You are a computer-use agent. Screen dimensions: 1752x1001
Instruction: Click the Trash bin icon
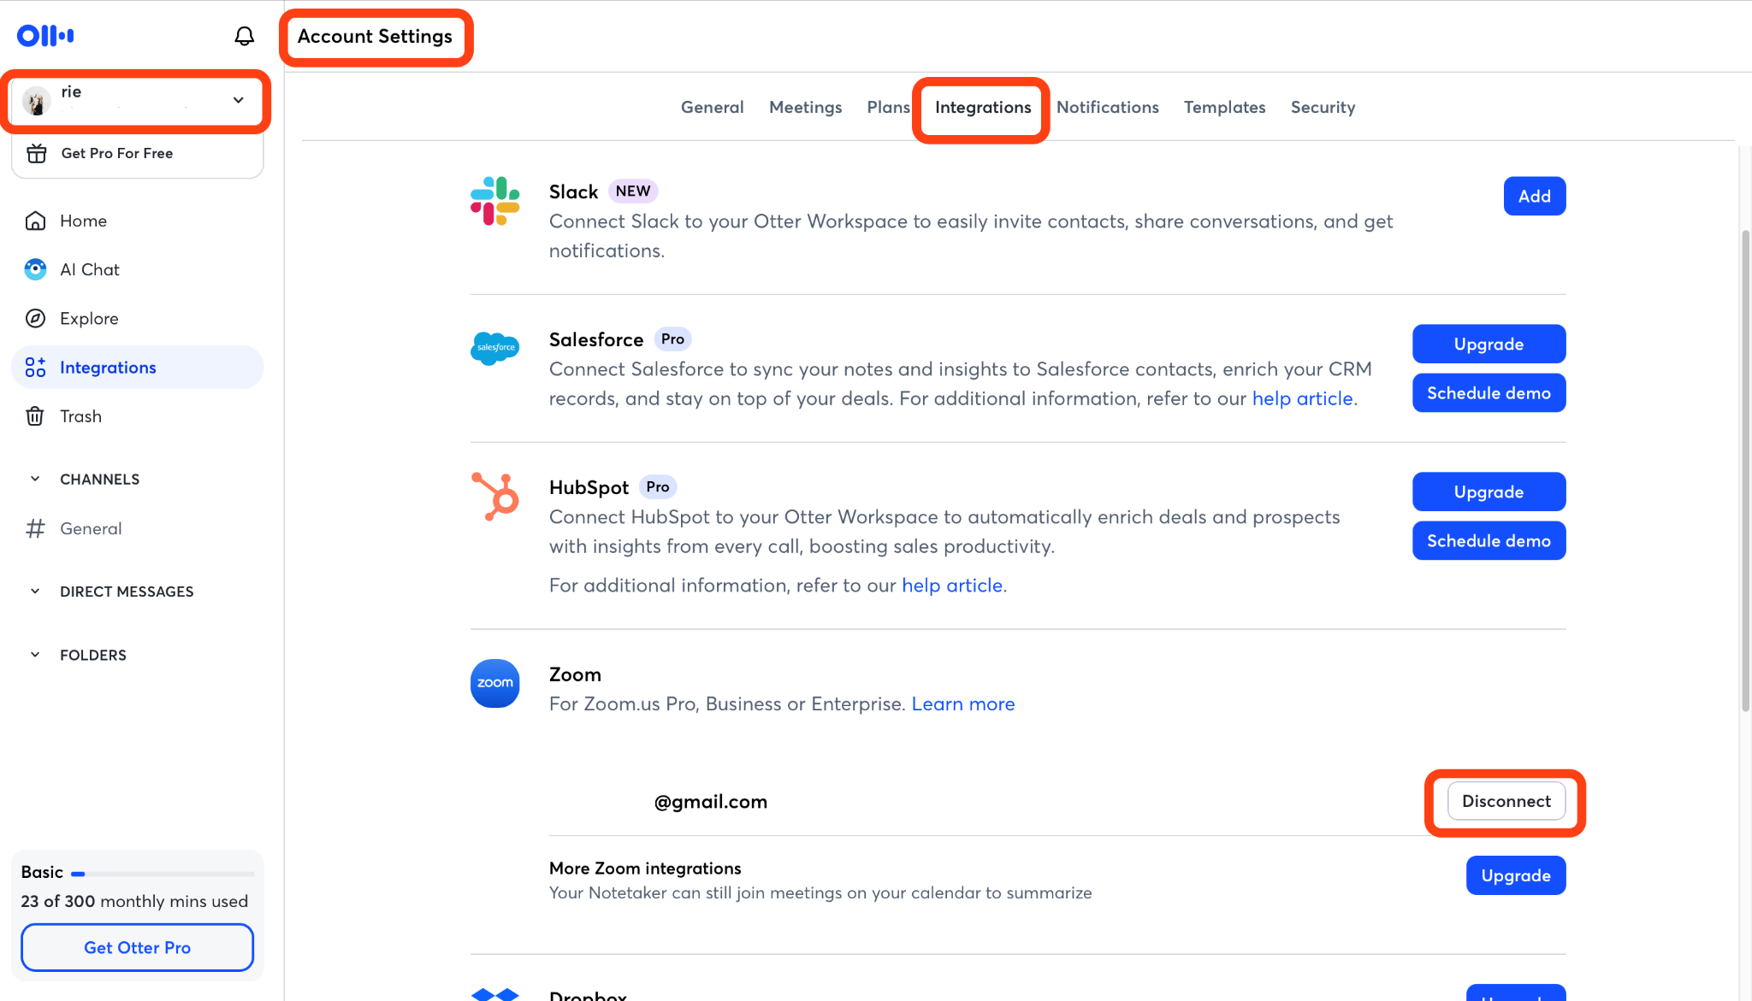[35, 416]
